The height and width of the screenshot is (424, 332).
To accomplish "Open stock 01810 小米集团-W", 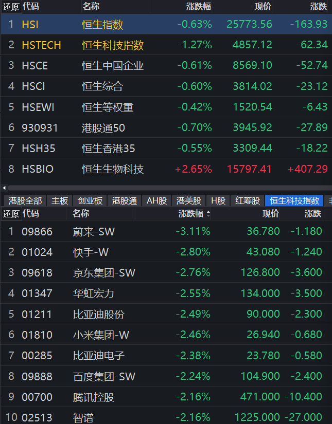I will (166, 335).
